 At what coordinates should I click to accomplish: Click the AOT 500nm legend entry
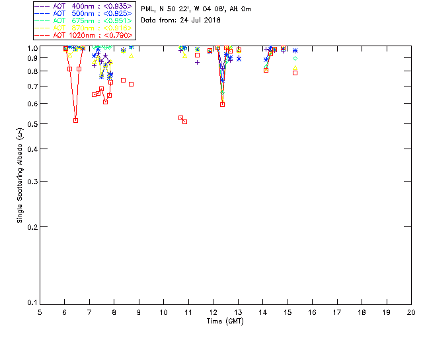point(83,13)
